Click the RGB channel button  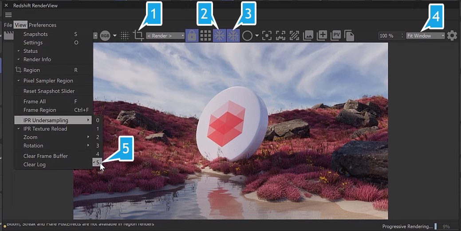pos(105,36)
